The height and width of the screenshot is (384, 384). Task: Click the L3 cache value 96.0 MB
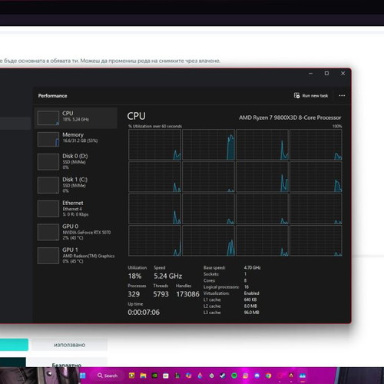(251, 313)
